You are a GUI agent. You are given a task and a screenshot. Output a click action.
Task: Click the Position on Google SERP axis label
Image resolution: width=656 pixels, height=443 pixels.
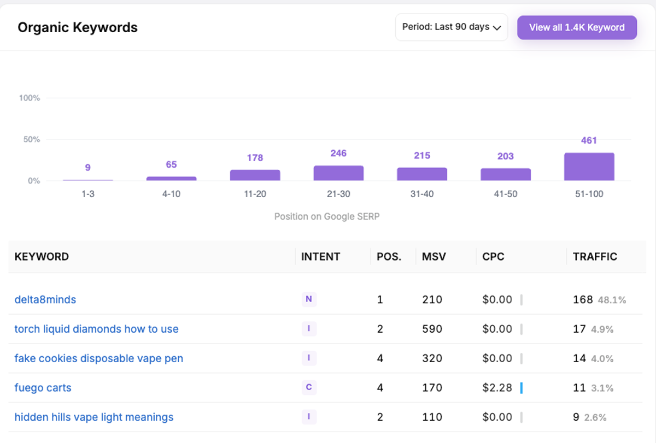pos(327,216)
